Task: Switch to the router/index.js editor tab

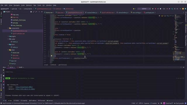Action: 92,13
